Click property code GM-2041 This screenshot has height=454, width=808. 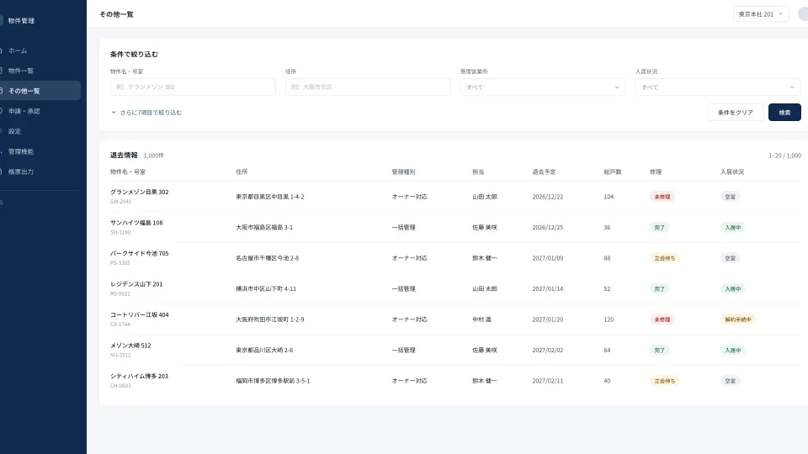[x=120, y=202]
